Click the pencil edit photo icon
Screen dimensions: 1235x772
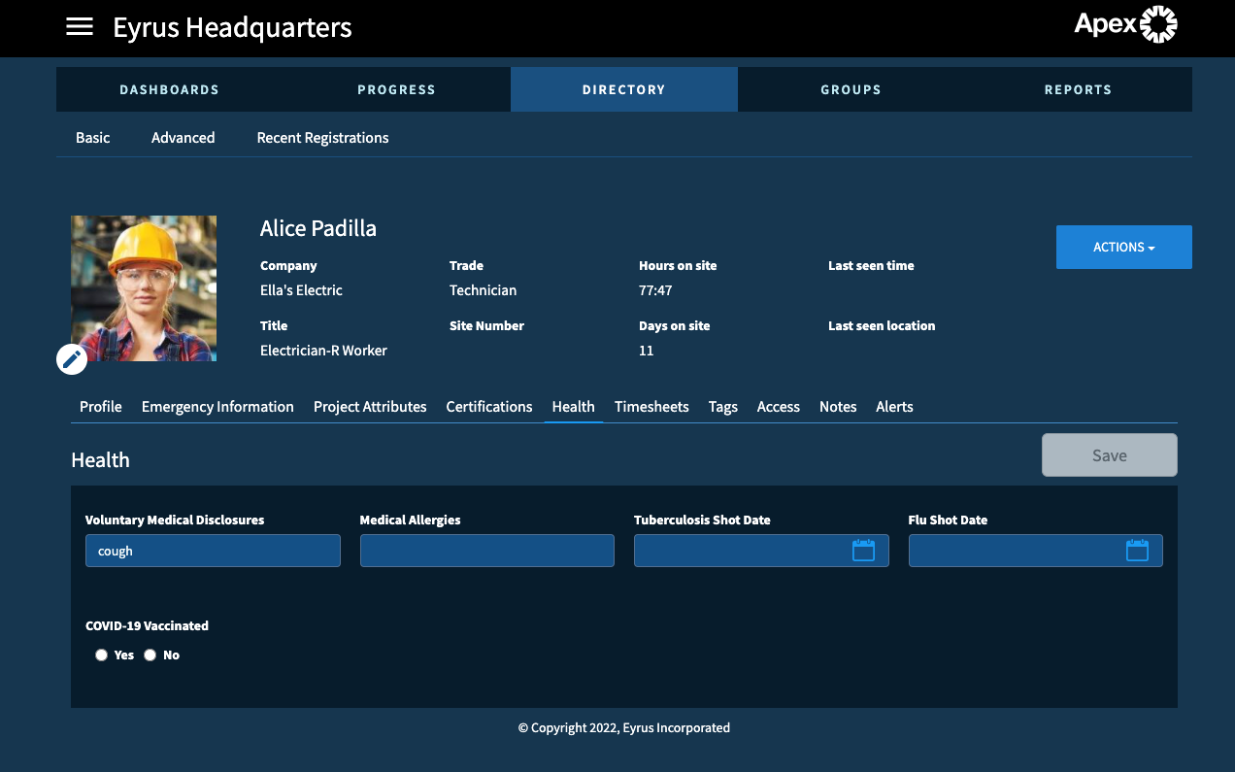(72, 359)
